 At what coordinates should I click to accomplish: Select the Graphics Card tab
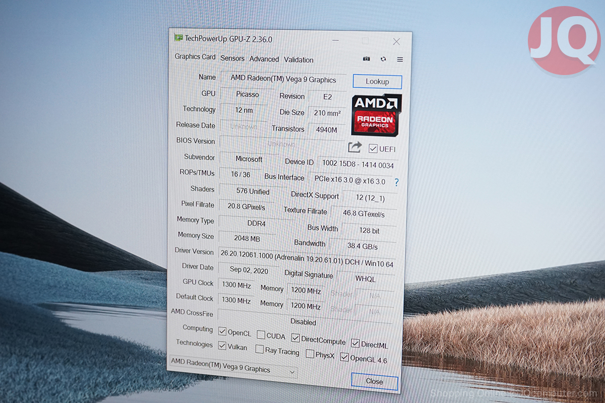(x=195, y=57)
